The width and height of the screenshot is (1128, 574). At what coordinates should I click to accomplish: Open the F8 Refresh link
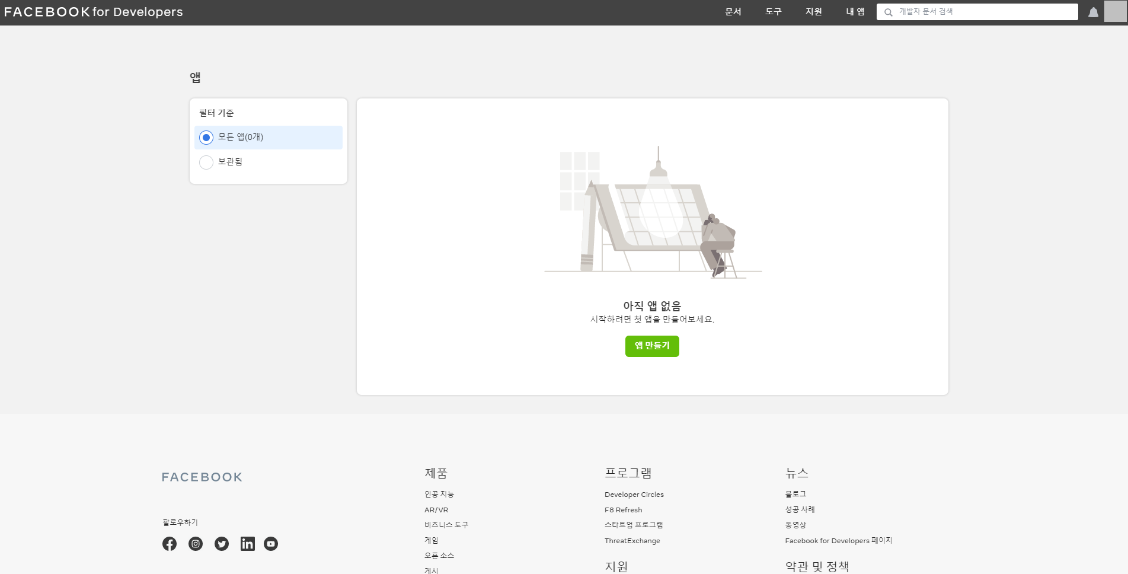(624, 510)
